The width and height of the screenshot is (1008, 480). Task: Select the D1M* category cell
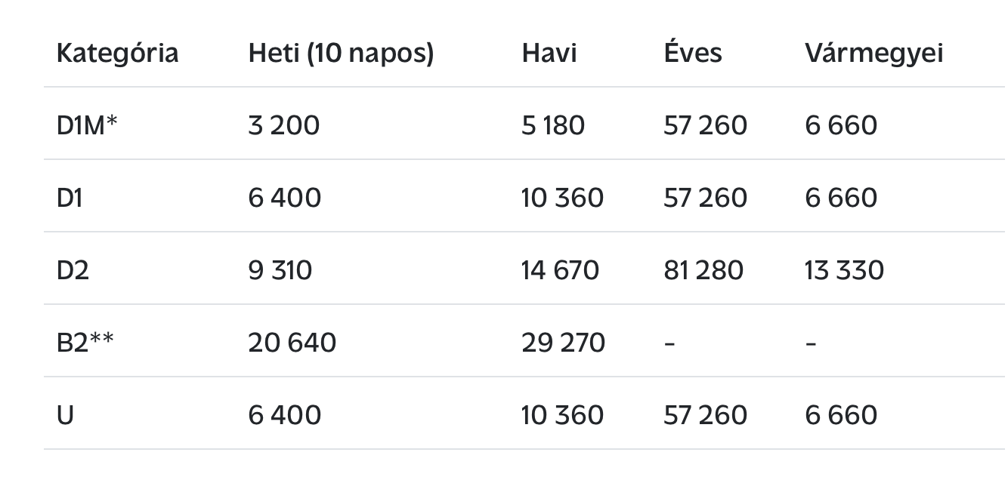click(x=87, y=125)
